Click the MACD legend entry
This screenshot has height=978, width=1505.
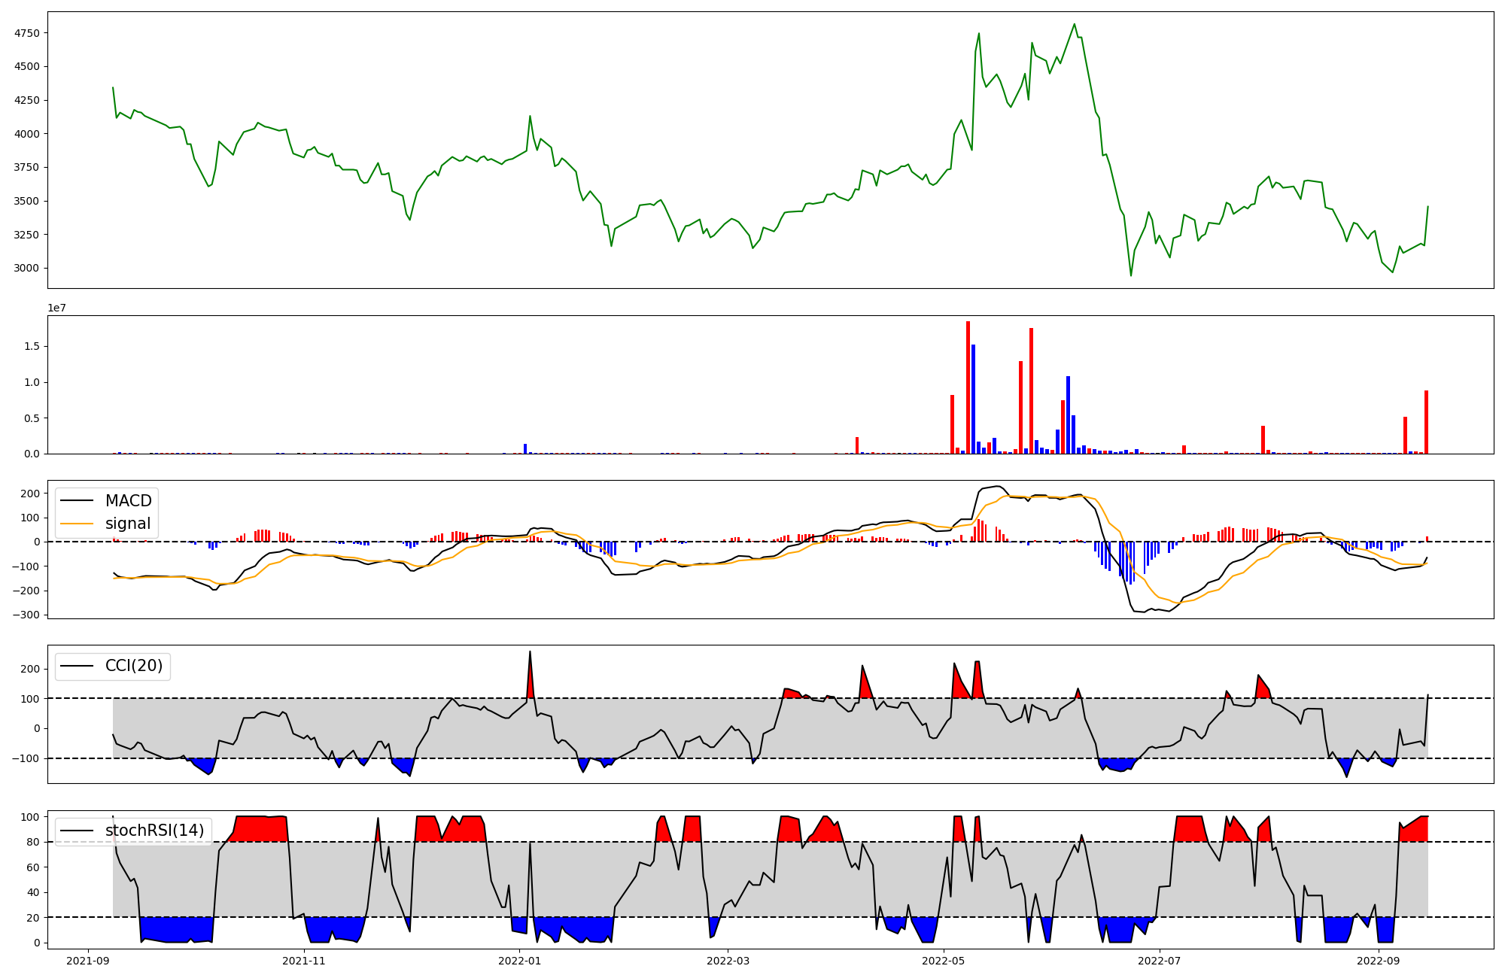pyautogui.click(x=128, y=501)
